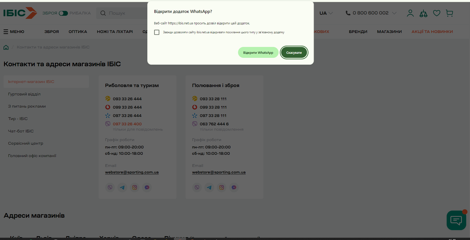The image size is (470, 240).
Task: Open the БРЕНДИ menu item
Action: tap(358, 32)
